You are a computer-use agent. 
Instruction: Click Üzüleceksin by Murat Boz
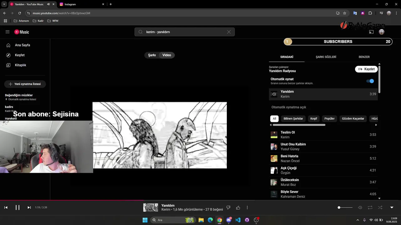pyautogui.click(x=323, y=182)
